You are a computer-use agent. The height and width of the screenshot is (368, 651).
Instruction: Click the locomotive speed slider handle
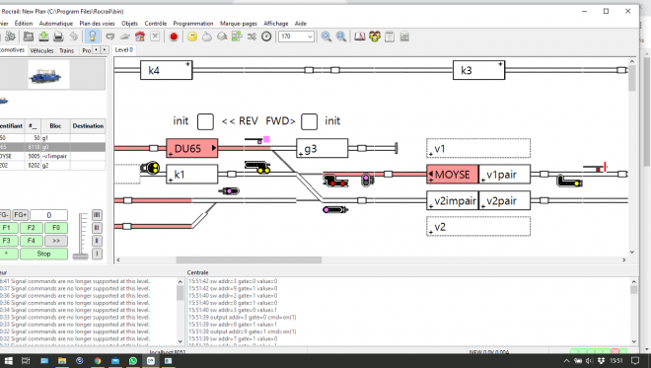click(81, 257)
